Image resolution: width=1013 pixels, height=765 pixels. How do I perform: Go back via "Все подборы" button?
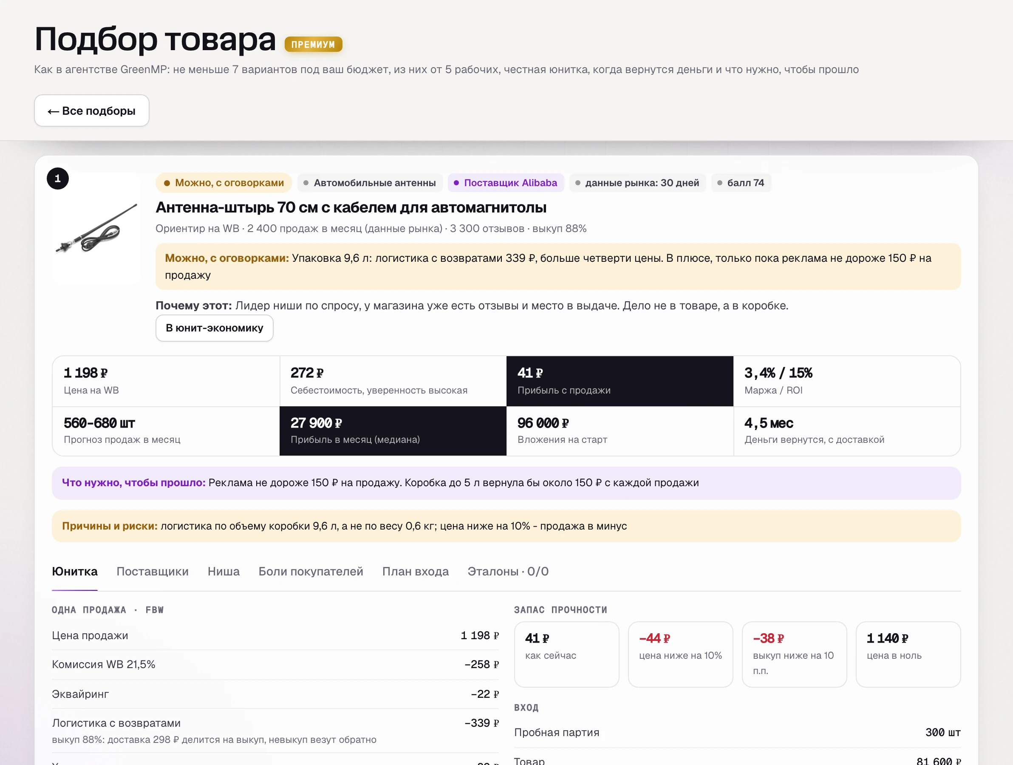click(x=92, y=110)
